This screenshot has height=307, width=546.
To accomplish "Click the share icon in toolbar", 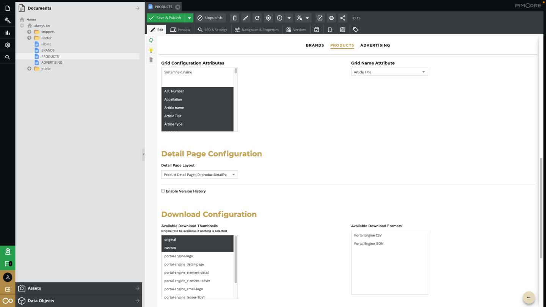I will 343,18.
